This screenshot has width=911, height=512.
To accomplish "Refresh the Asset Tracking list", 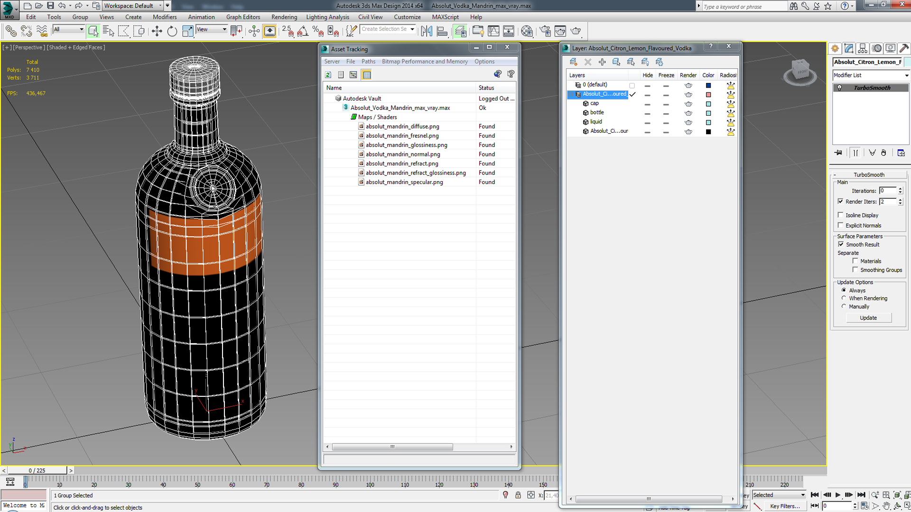I will tap(328, 75).
